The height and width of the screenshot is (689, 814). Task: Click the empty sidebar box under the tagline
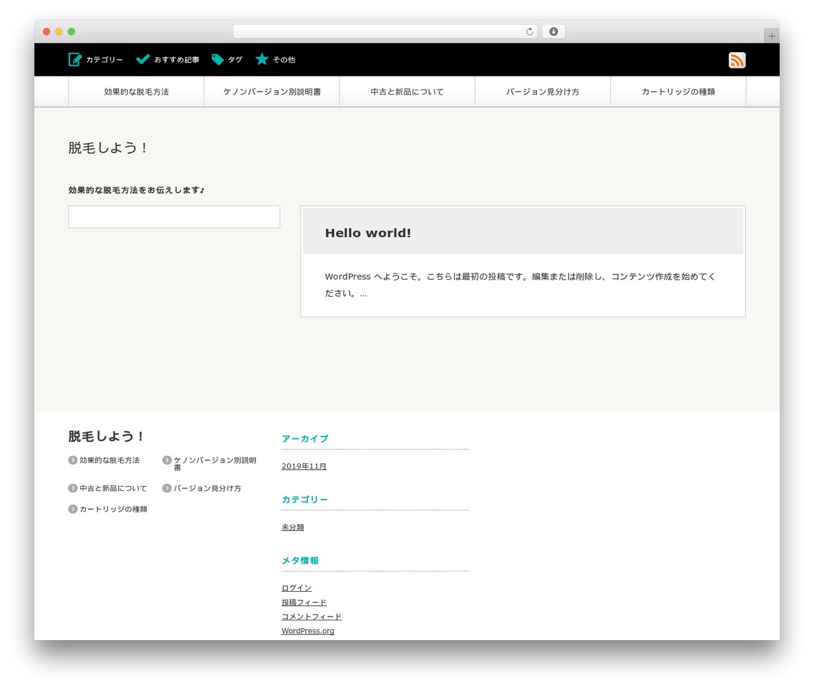pyautogui.click(x=174, y=217)
